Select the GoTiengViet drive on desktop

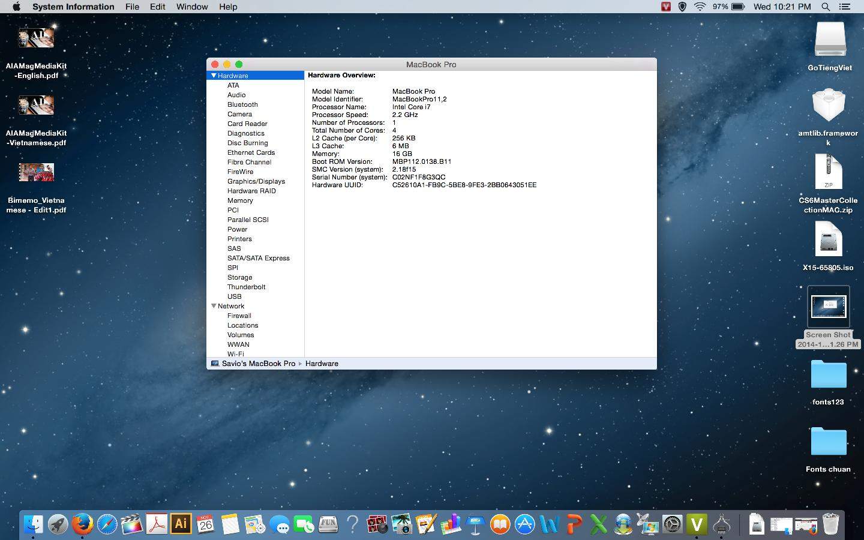[830, 40]
